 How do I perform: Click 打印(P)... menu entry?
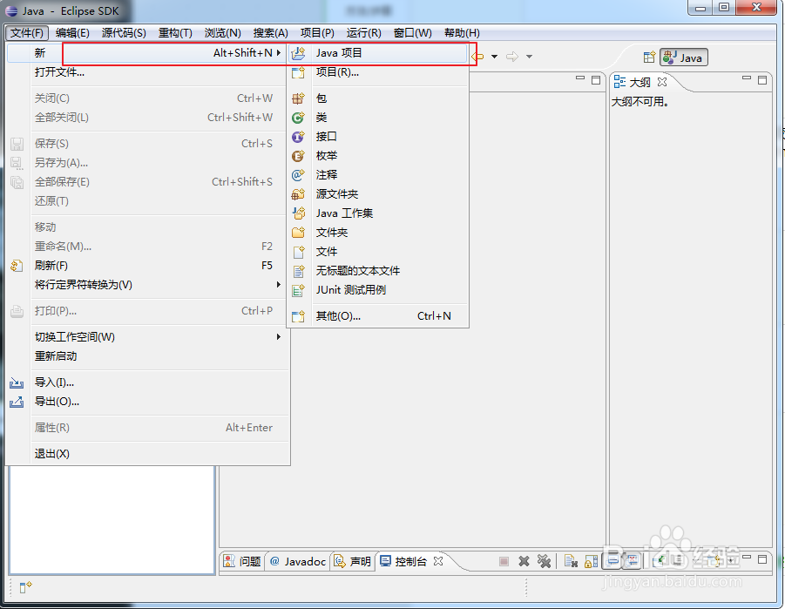coord(148,311)
